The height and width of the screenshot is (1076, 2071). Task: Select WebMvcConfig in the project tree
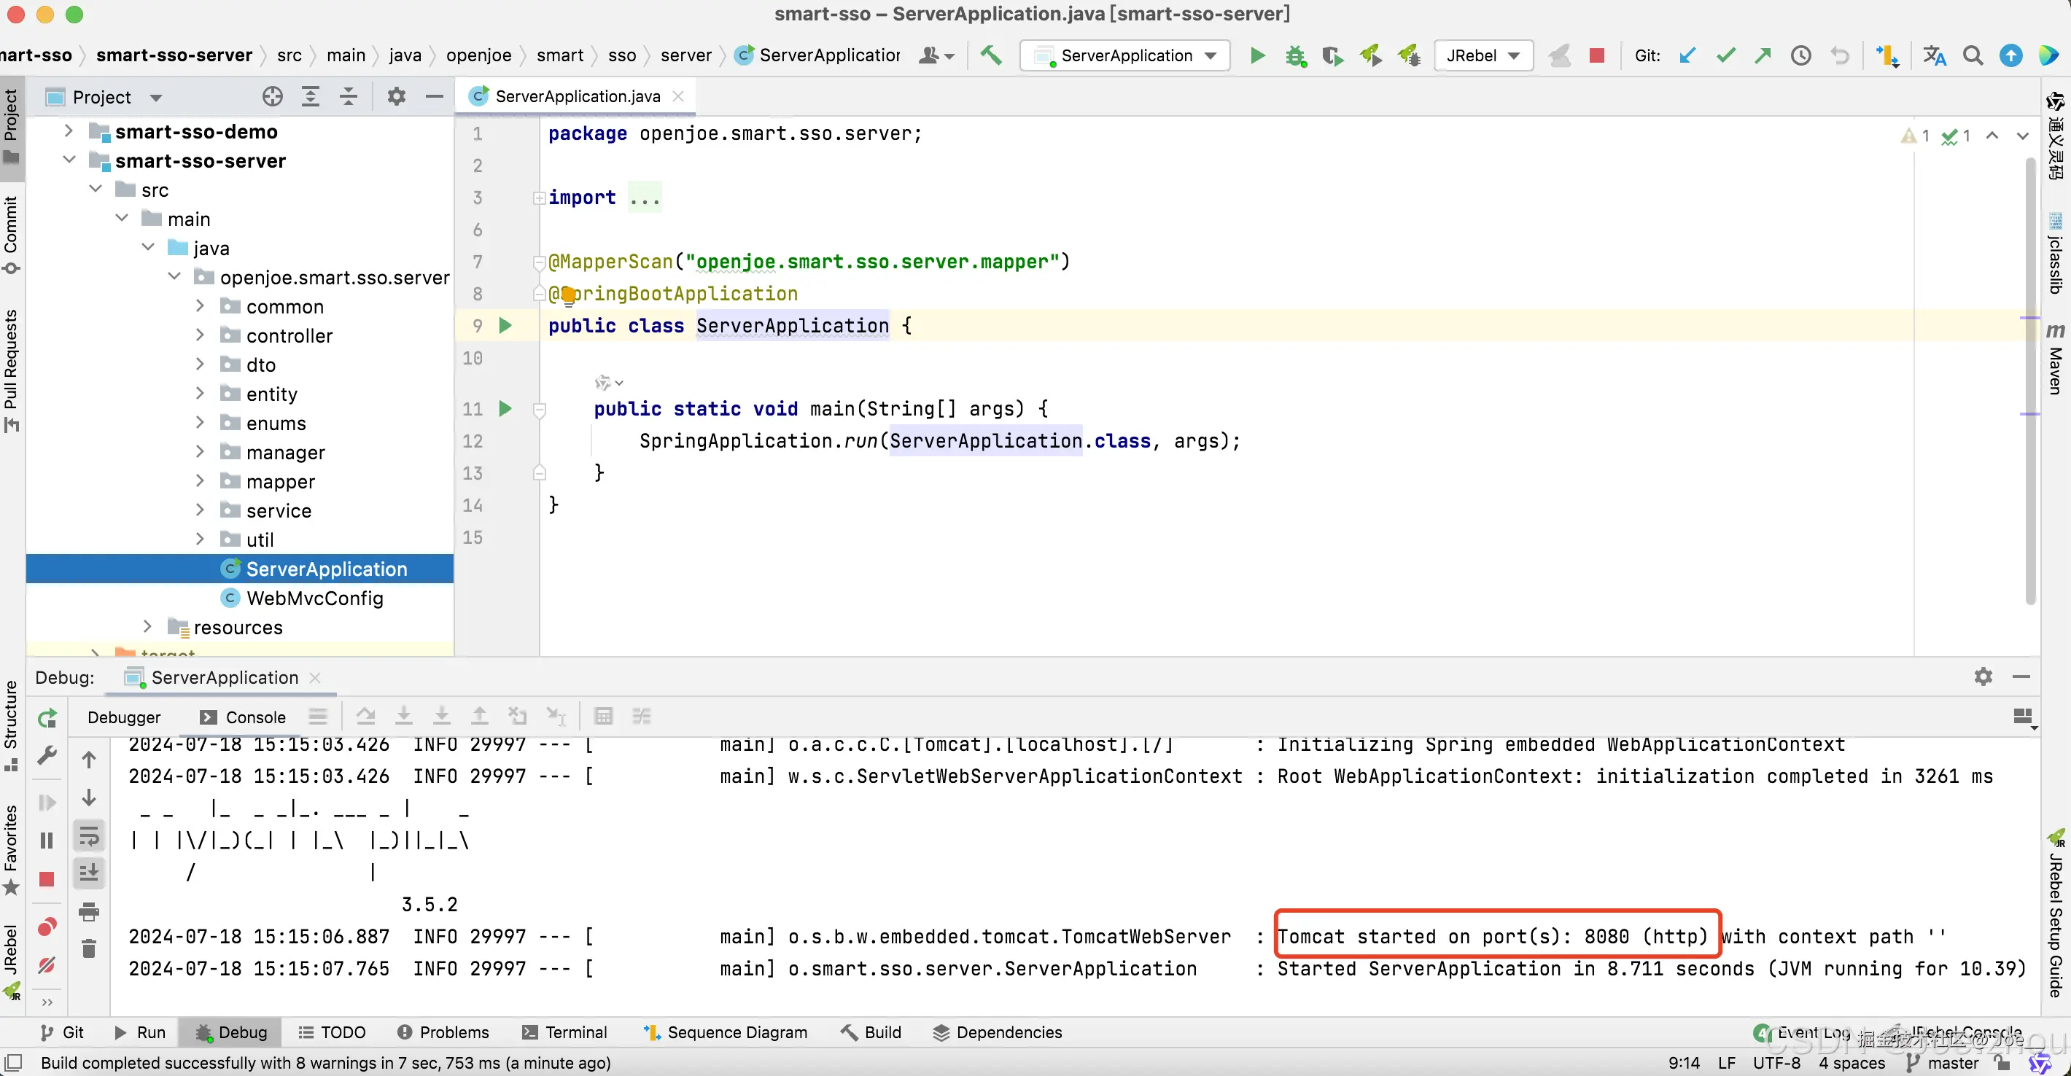(314, 598)
